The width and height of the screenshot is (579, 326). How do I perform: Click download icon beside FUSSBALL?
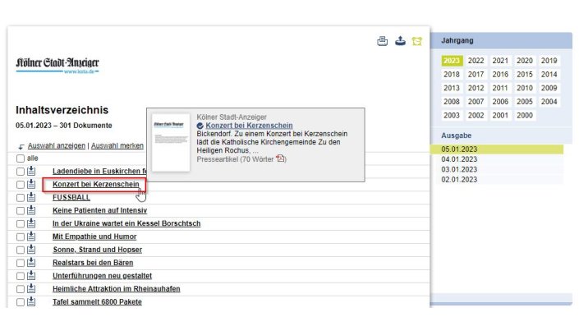click(31, 197)
